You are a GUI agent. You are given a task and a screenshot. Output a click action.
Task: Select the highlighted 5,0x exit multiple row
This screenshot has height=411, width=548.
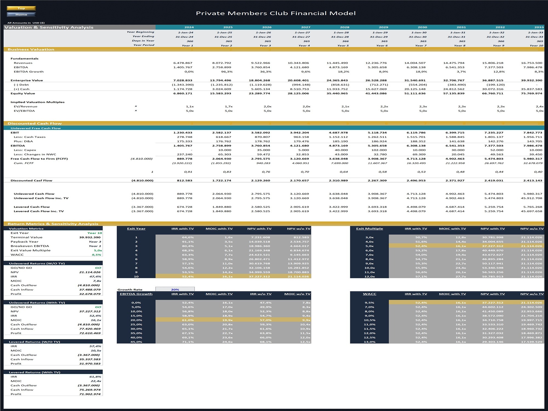447,246
